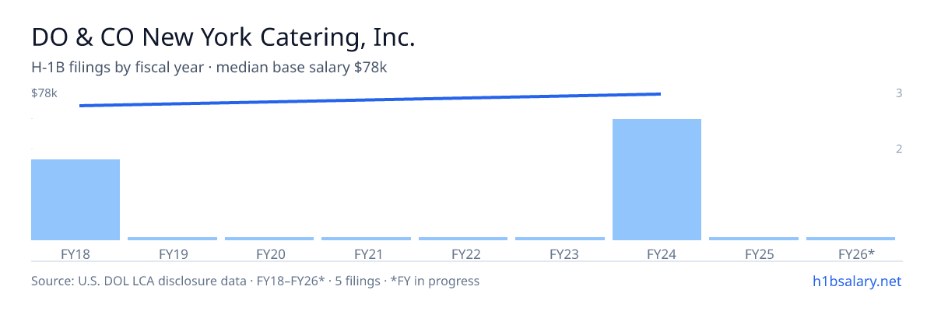This screenshot has height=311, width=934.
Task: Click the subtitle about median base salary
Action: (x=209, y=68)
